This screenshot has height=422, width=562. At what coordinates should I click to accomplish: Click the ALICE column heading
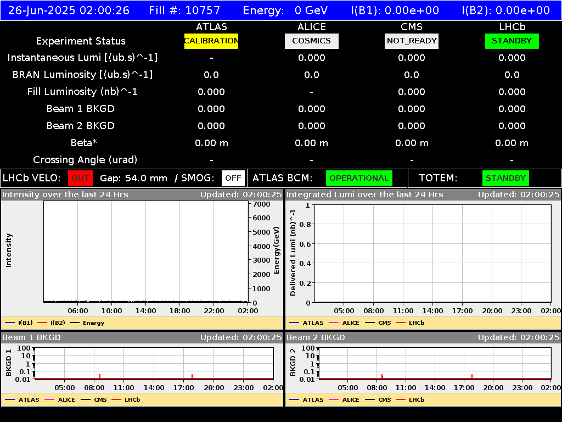312,27
